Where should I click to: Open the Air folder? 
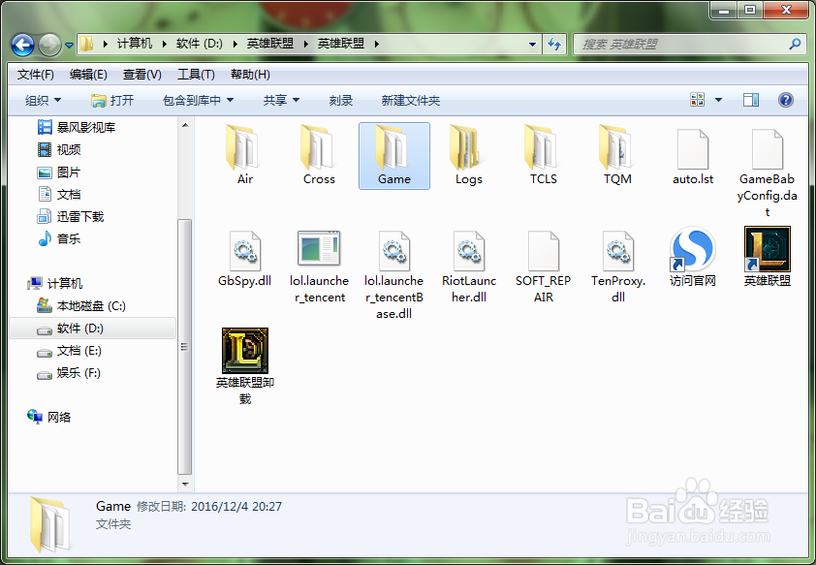coord(244,156)
